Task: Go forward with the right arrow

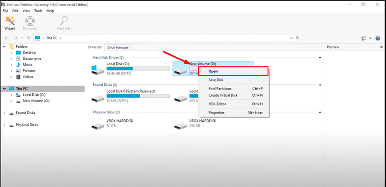Action: click(x=16, y=38)
